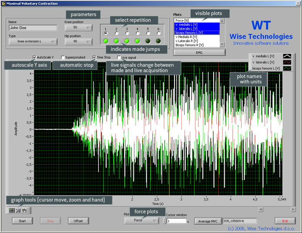The width and height of the screenshot is (302, 233).
Task: Click the red v lateralis L plot swatch
Action: click(287, 62)
